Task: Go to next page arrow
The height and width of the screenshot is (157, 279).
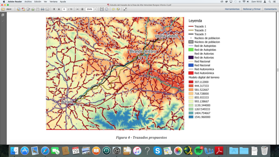Action: pos(59,9)
